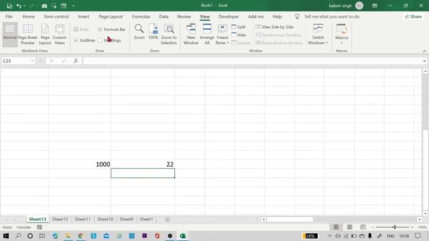Image resolution: width=429 pixels, height=241 pixels.
Task: Expand the formula bar
Action: pos(424,61)
